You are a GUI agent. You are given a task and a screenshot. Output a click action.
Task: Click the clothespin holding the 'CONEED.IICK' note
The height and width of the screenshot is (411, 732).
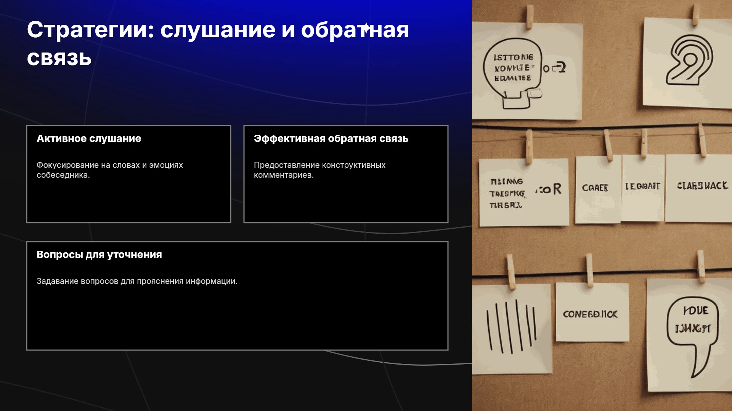[x=590, y=271]
